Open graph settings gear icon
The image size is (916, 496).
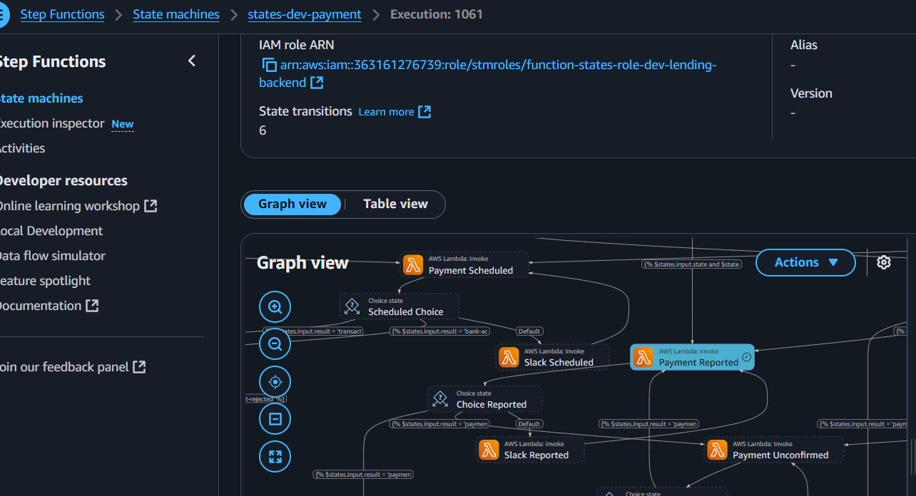coord(884,262)
